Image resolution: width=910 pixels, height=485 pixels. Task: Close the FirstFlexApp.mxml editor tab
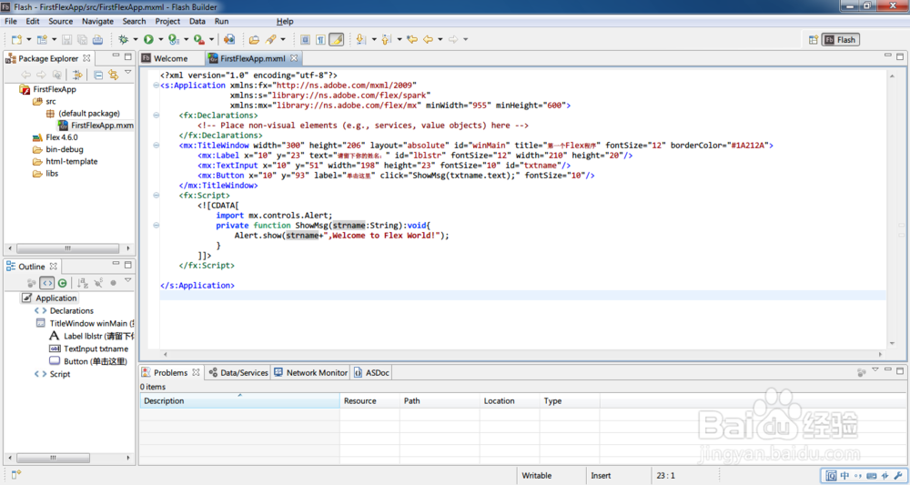[x=294, y=58]
